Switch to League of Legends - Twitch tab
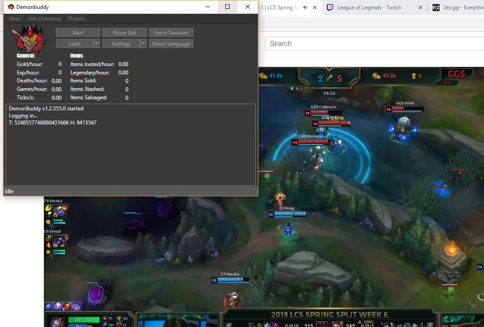This screenshot has width=484, height=327. pos(369,8)
